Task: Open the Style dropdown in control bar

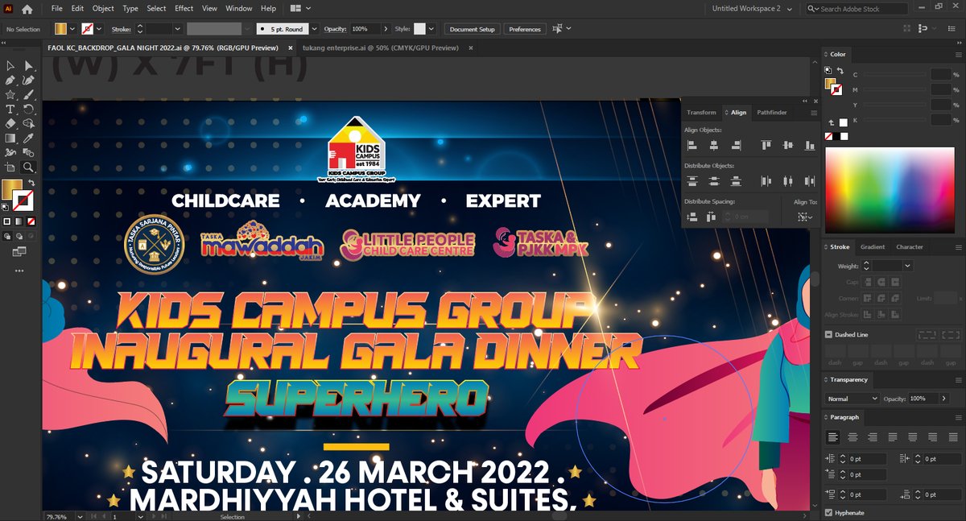Action: point(432,29)
